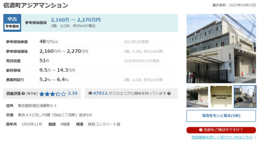Click the star rating icons
The width and height of the screenshot is (258, 142).
click(53, 94)
